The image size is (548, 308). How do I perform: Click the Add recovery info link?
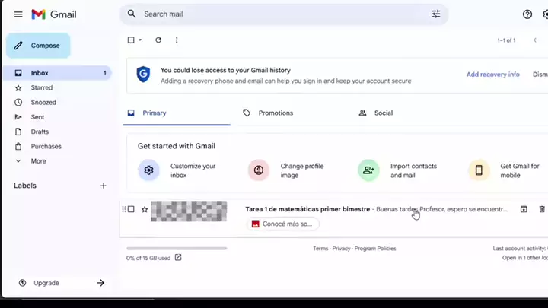492,75
